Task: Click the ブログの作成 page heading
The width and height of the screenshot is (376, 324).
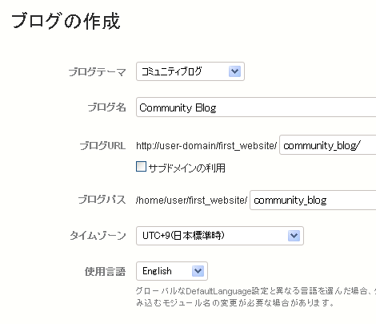Action: (x=66, y=21)
